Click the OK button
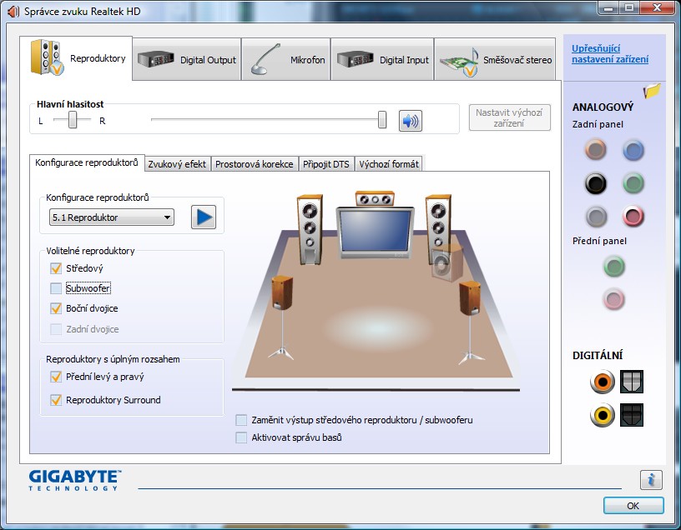This screenshot has height=530, width=681. point(633,506)
